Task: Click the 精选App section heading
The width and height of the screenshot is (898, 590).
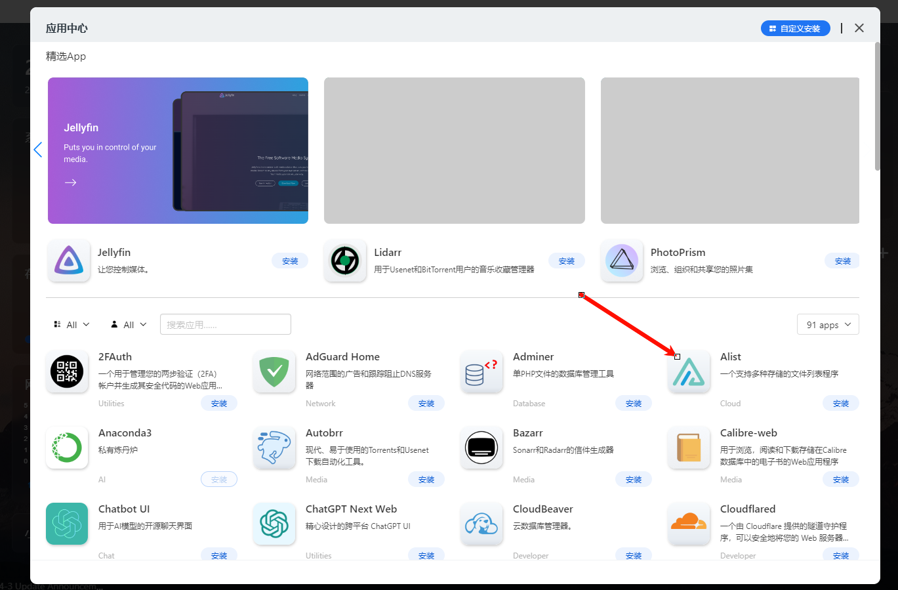Action: (66, 56)
